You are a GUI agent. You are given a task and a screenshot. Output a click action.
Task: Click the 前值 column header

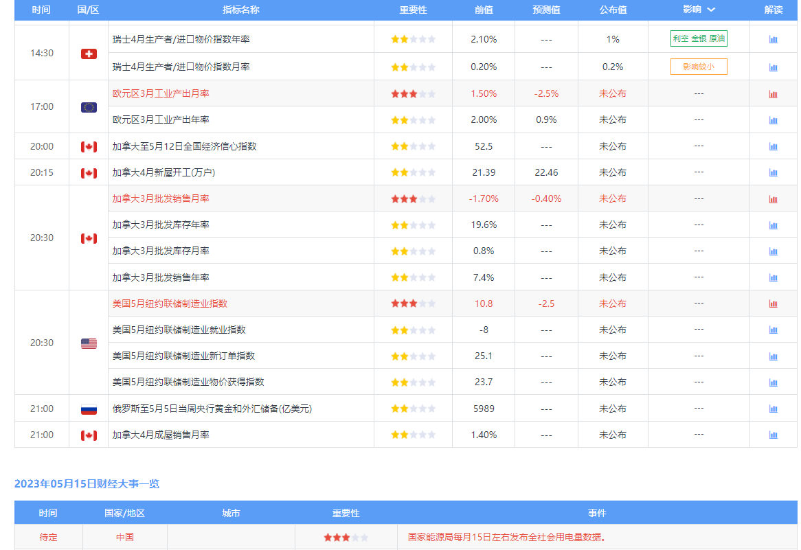click(x=484, y=10)
